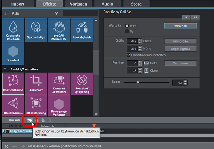Viewport: 214px width, 149px height.
Task: Select the Pixel radio button
Action: (x=127, y=25)
